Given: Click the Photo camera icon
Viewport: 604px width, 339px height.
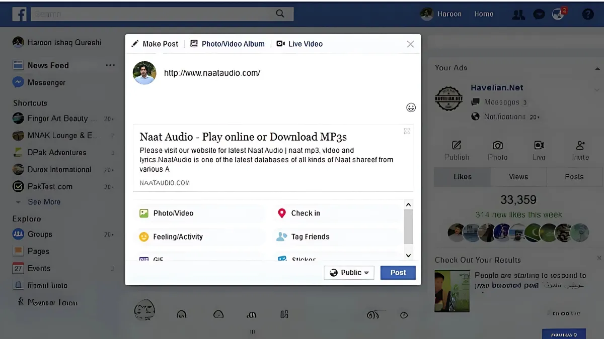Looking at the screenshot, I should pos(498,145).
